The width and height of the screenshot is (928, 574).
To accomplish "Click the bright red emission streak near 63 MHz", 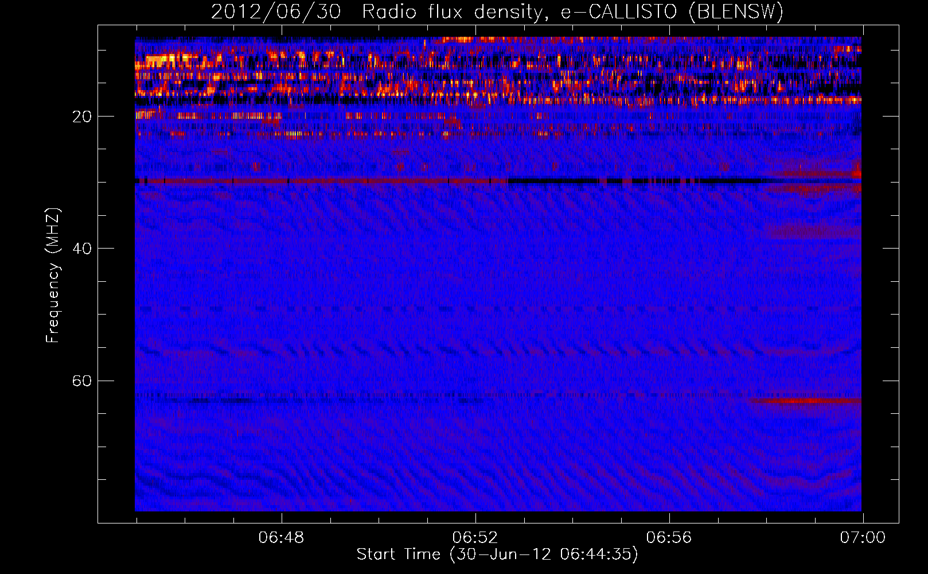I will [806, 400].
